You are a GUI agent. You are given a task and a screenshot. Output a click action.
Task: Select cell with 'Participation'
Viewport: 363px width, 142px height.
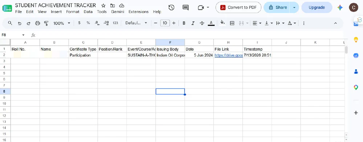(x=83, y=55)
